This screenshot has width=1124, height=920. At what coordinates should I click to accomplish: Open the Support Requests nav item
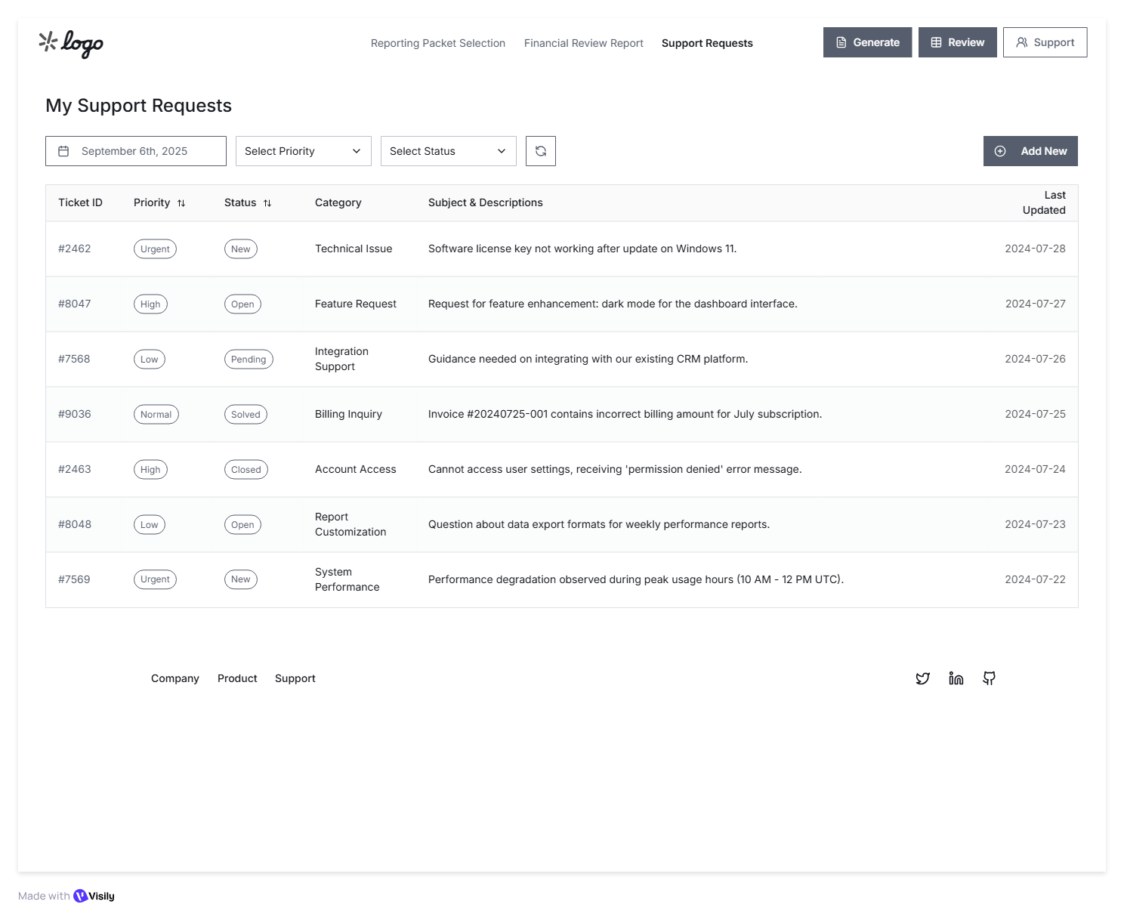(707, 43)
